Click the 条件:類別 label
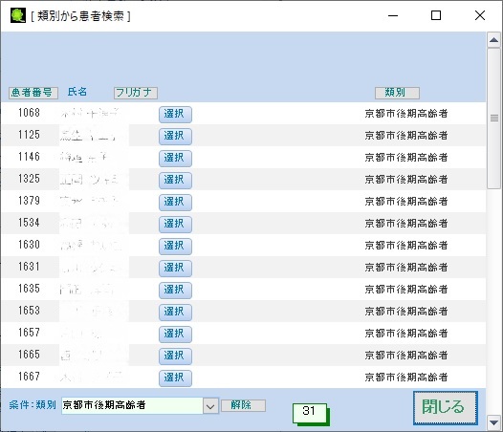The height and width of the screenshot is (432, 503). (33, 405)
